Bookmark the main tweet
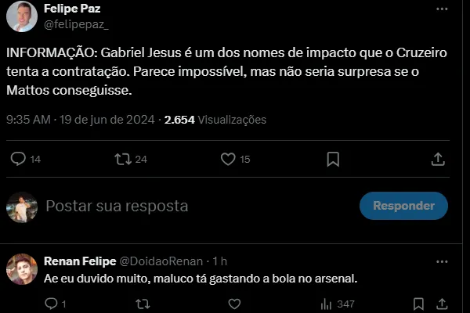470x313 pixels. 333,159
